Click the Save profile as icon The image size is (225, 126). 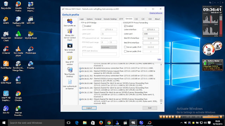tap(70, 23)
